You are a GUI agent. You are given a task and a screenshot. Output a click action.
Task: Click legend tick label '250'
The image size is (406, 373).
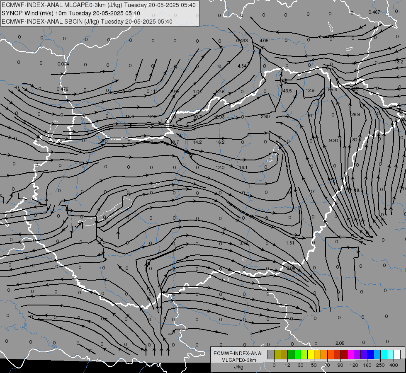tap(380, 365)
